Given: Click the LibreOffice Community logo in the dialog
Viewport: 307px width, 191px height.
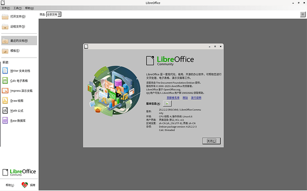Looking at the screenshot, I should click(x=170, y=61).
